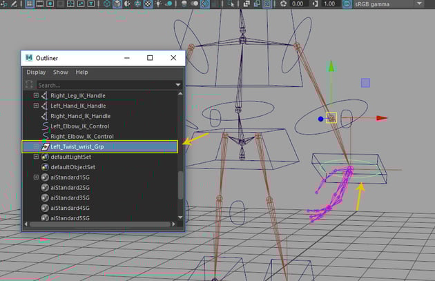Click the Maya logo in Outliner title bar
This screenshot has height=281, width=435.
[x=30, y=58]
